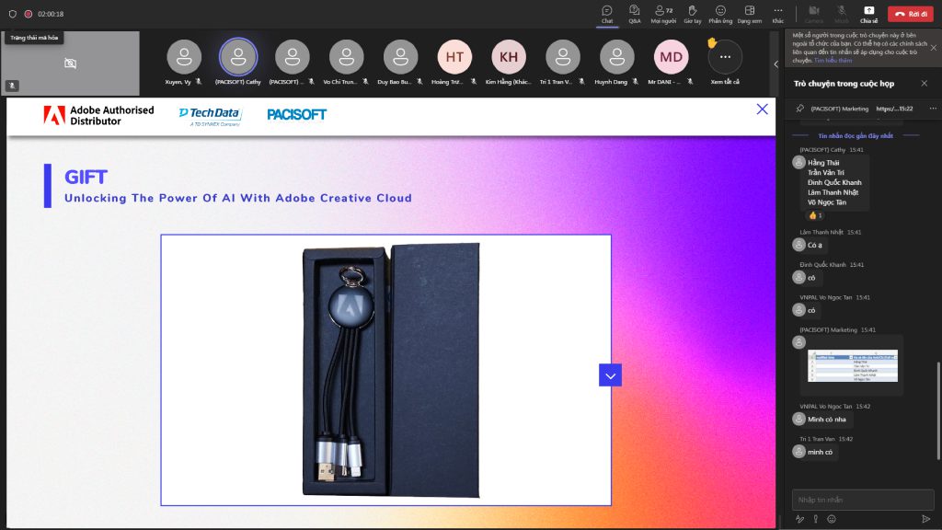Open the Chat panel tab
This screenshot has height=530, width=942.
tap(607, 14)
